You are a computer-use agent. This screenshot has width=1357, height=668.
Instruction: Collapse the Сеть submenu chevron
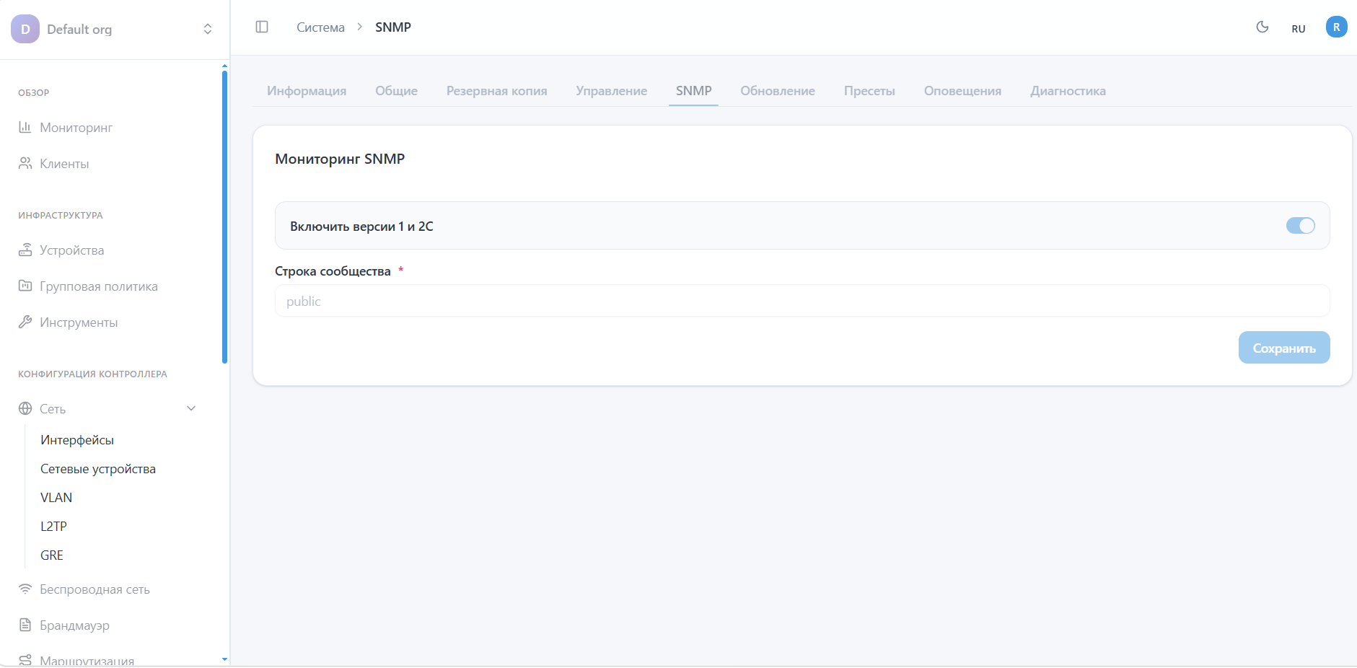[x=191, y=408]
